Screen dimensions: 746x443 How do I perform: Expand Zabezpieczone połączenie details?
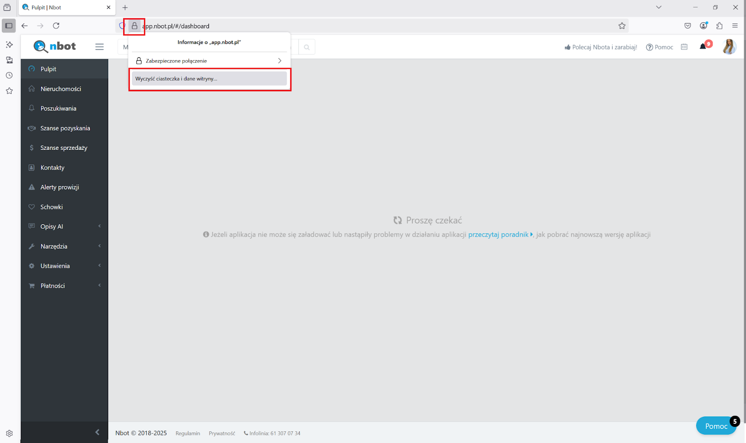tap(209, 61)
